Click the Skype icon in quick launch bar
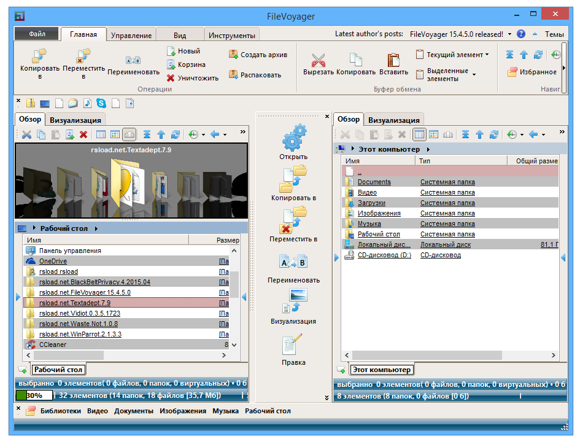The height and width of the screenshot is (444, 580). [101, 103]
